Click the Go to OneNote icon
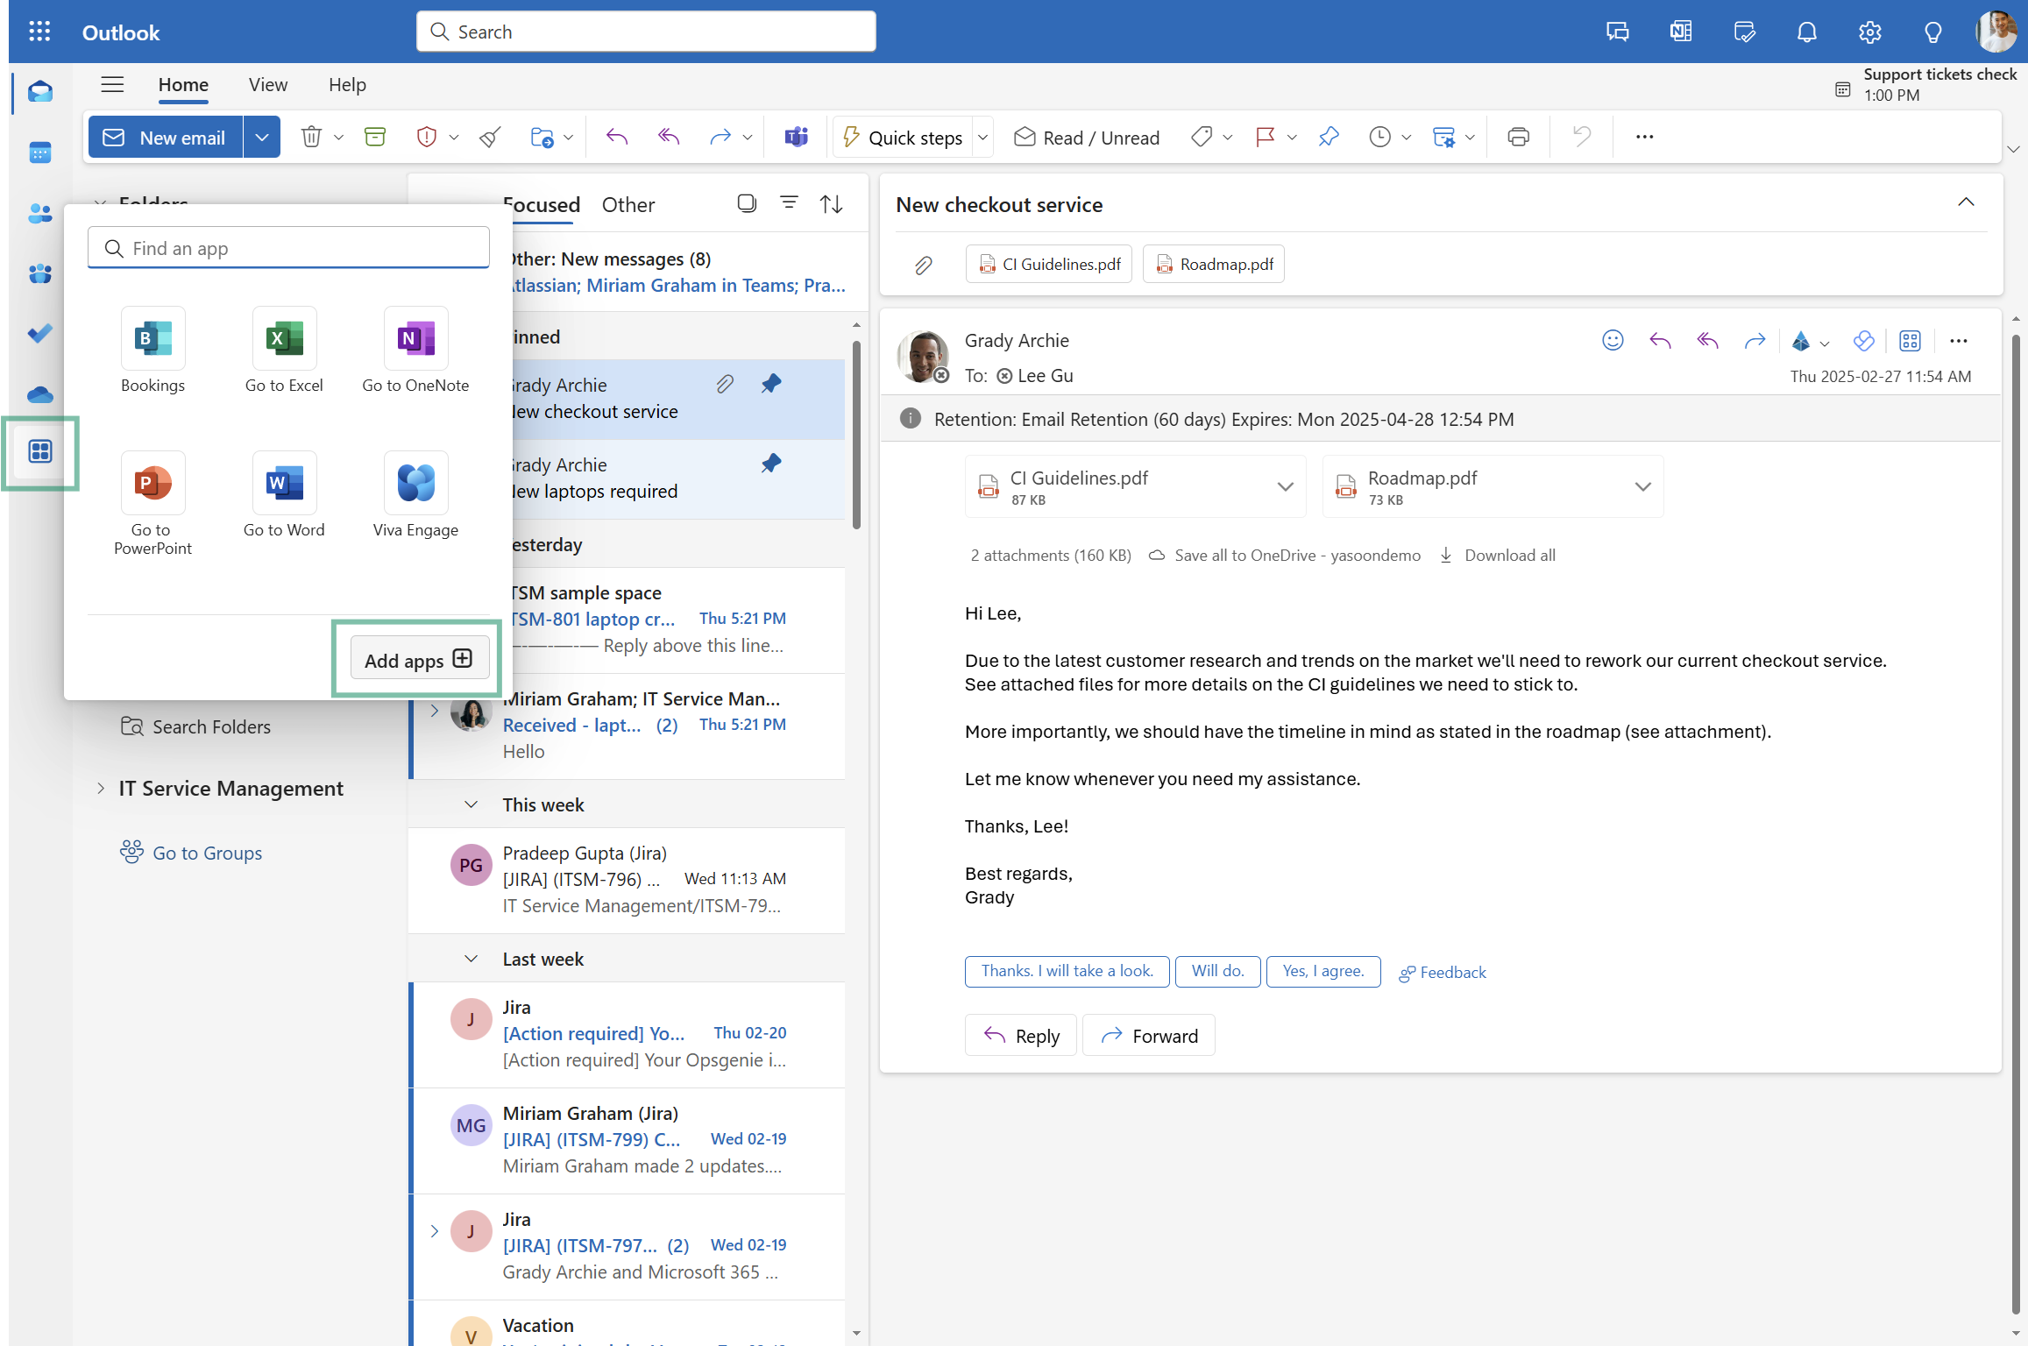 (x=415, y=339)
